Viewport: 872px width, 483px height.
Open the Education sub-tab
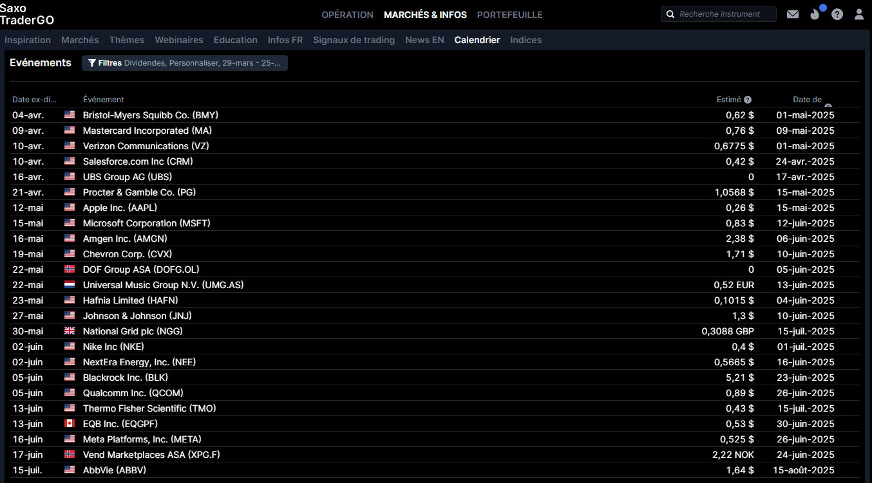click(x=236, y=40)
